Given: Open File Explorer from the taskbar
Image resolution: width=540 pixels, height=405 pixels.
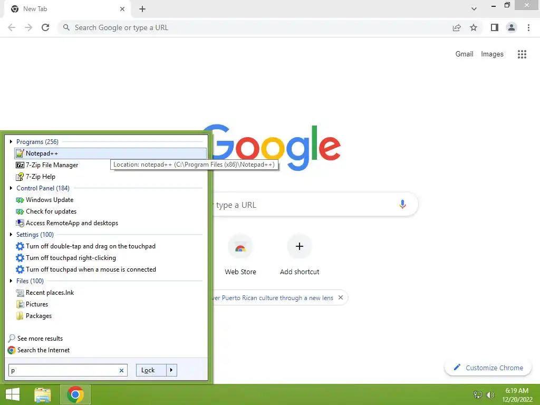Looking at the screenshot, I should point(43,394).
